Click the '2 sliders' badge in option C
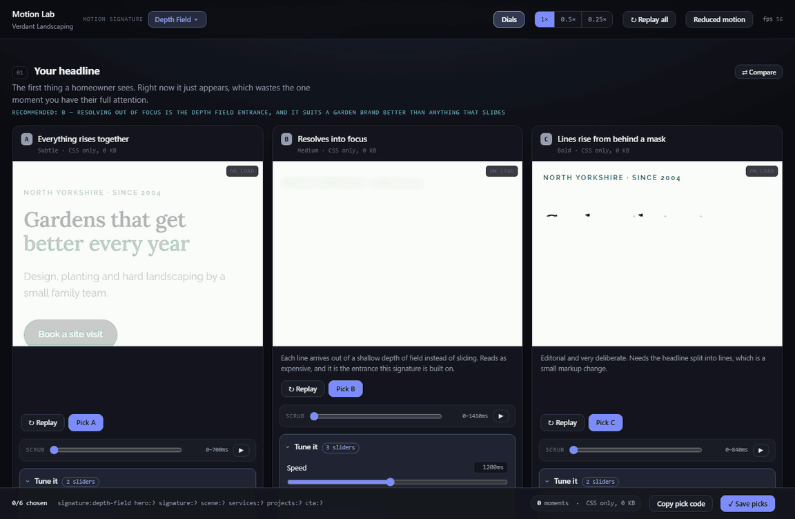 600,482
